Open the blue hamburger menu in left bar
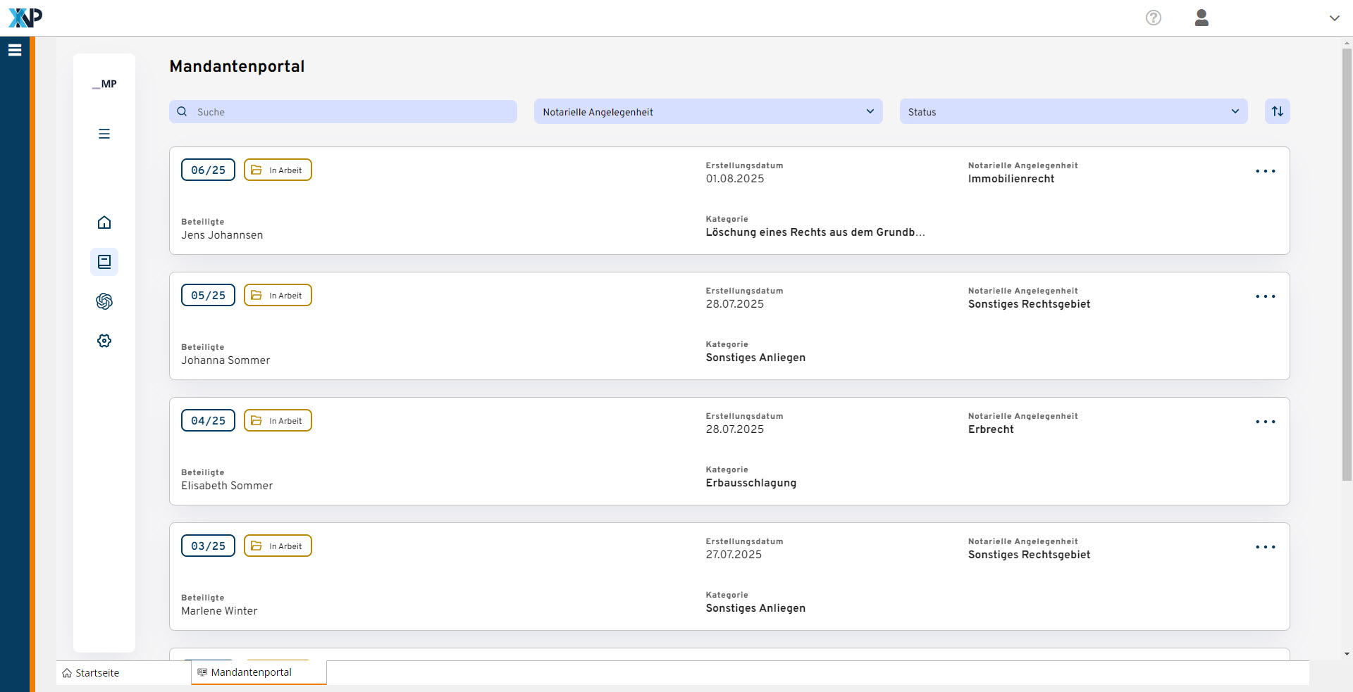The width and height of the screenshot is (1353, 692). (x=15, y=50)
